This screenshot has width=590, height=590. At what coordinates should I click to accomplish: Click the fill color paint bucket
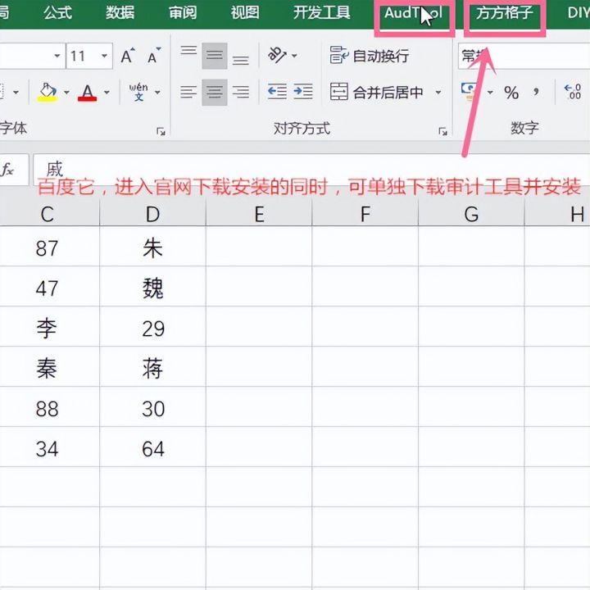[x=48, y=92]
